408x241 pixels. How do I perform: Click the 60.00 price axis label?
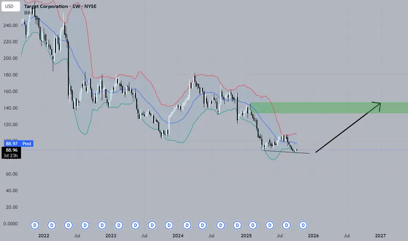[x=12, y=174]
